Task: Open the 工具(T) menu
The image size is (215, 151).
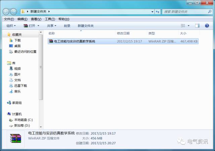Action: pos(50,19)
